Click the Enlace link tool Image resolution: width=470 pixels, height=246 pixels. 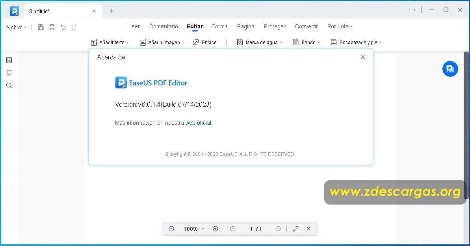click(x=204, y=42)
